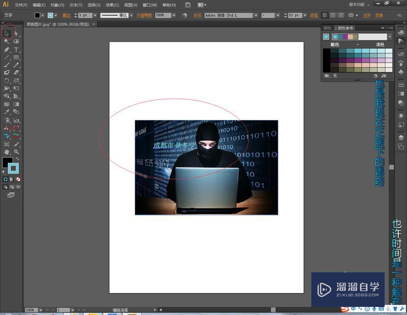Align paragraph text left
Image resolution: width=407 pixels, height=315 pixels.
(x=325, y=15)
